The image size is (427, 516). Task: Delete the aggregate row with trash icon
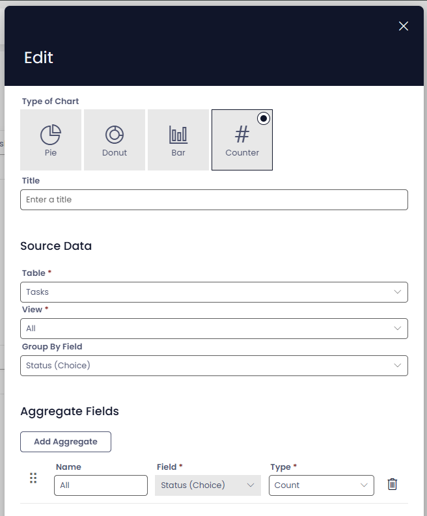pyautogui.click(x=392, y=484)
